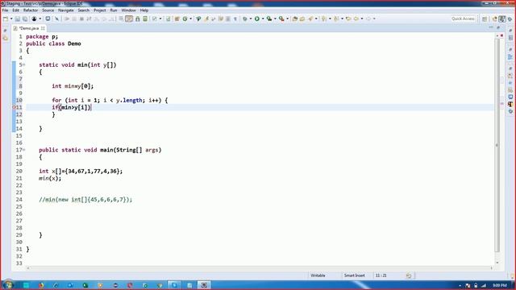
Task: Collapse the min method at line 5
Action: click(23, 64)
